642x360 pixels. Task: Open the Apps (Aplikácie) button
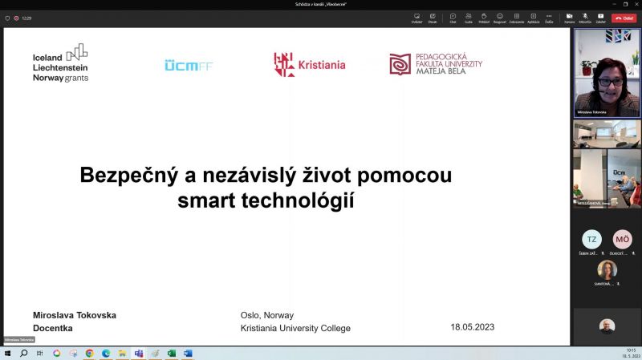point(534,17)
